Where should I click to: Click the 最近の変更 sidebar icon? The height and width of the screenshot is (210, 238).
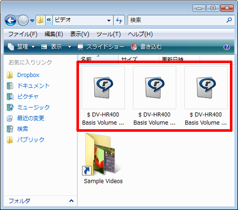tap(10, 118)
